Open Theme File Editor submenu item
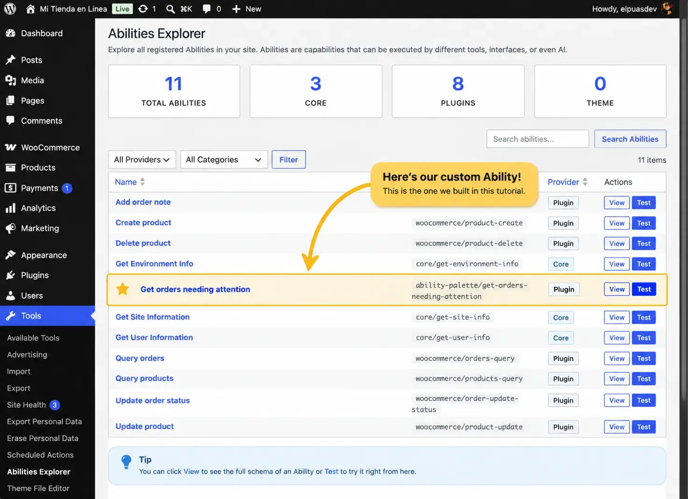The height and width of the screenshot is (499, 688). pyautogui.click(x=38, y=488)
